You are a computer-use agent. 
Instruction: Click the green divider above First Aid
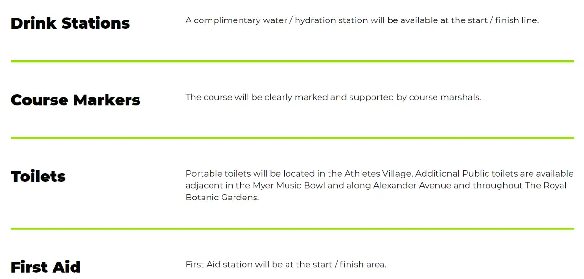pos(292,229)
